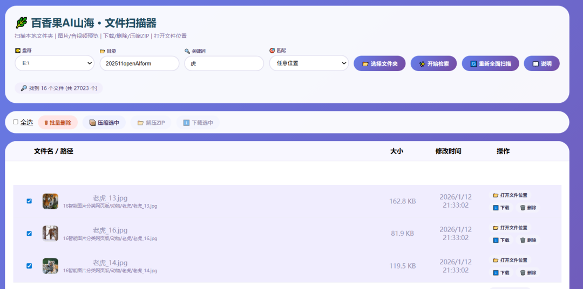This screenshot has height=289, width=583.
Task: Click the 修改时间 column header
Action: 449,151
